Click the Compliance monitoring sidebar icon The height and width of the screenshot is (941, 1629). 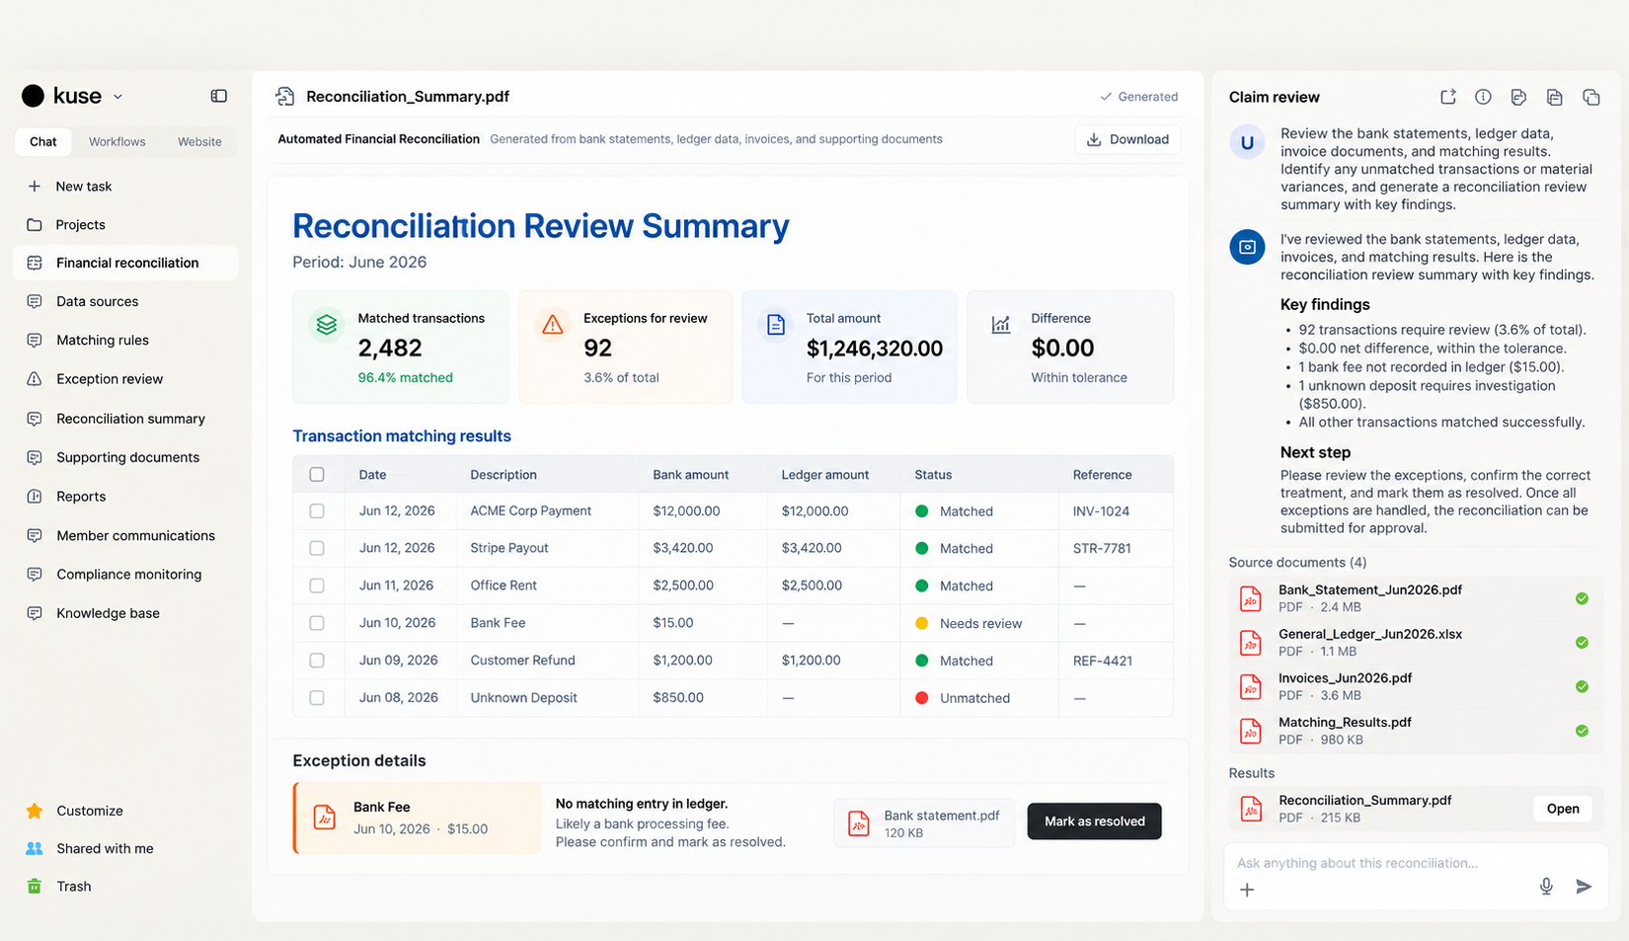(35, 574)
